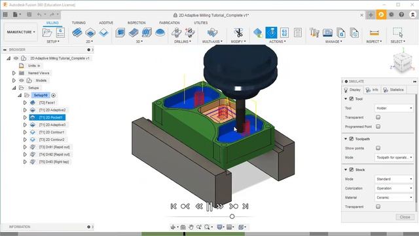Switch to the ADDITIVE tab
Screen dimensions: 419x236
(x=106, y=23)
